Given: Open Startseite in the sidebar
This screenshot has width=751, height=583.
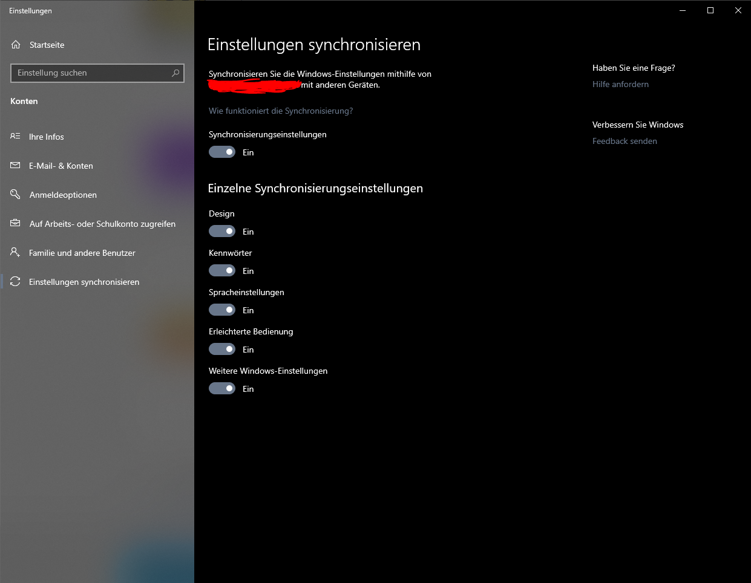Looking at the screenshot, I should click(x=97, y=45).
